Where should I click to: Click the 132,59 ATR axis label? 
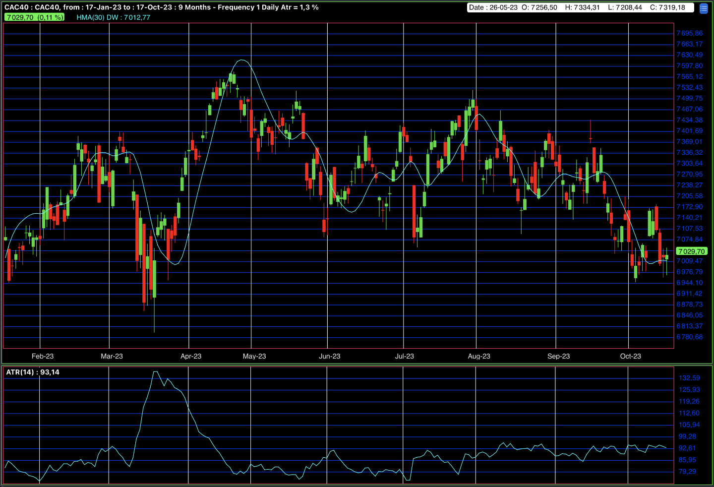[690, 378]
